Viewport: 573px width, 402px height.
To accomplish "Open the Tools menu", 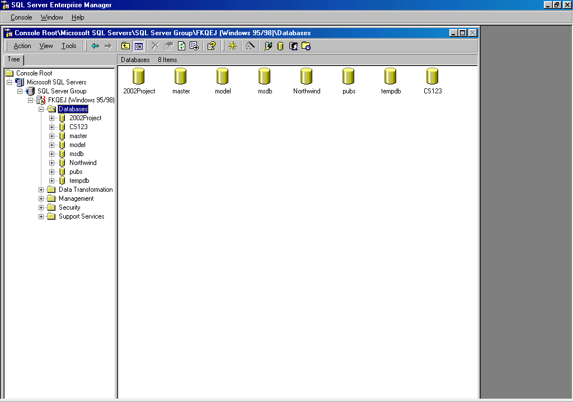I will tap(69, 46).
